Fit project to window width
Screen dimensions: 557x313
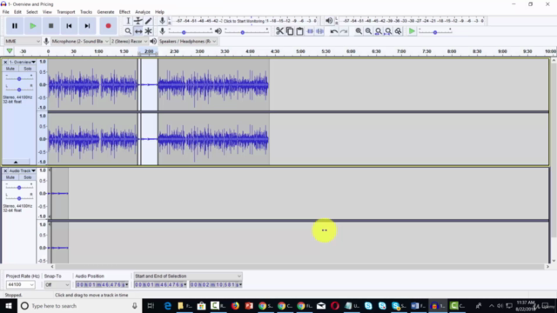tap(388, 31)
